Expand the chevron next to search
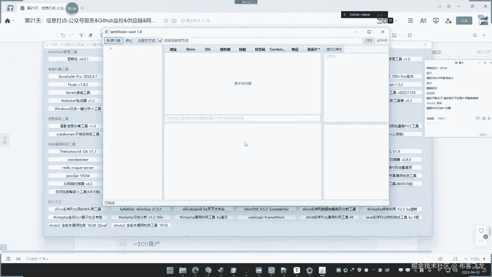Viewport: 492px width, 277px height. (x=484, y=35)
